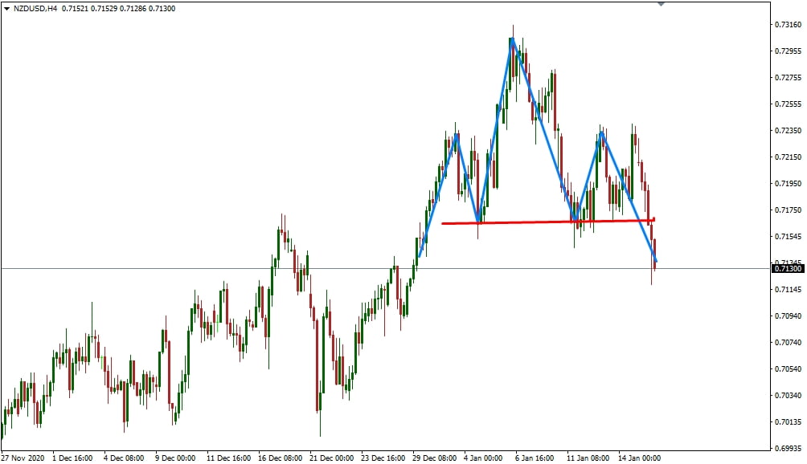Expand the chart symbol dropdown triangle
The height and width of the screenshot is (464, 807).
coord(6,7)
